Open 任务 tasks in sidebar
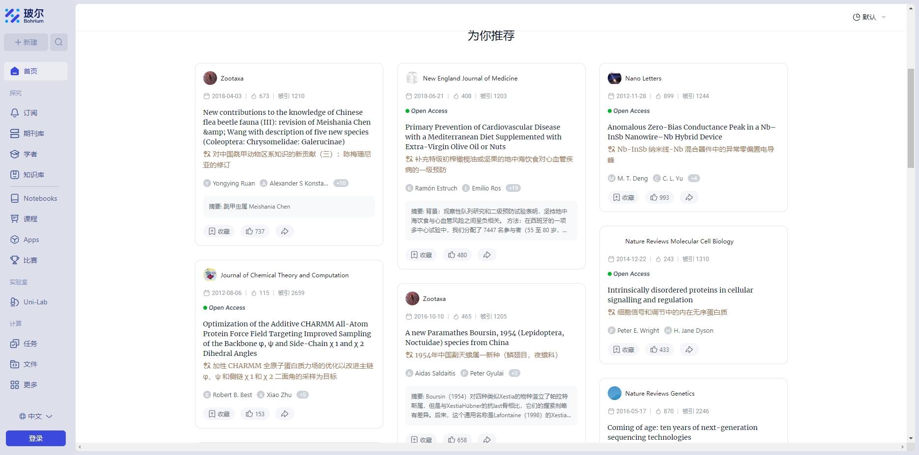The height and width of the screenshot is (455, 919). pos(36,344)
